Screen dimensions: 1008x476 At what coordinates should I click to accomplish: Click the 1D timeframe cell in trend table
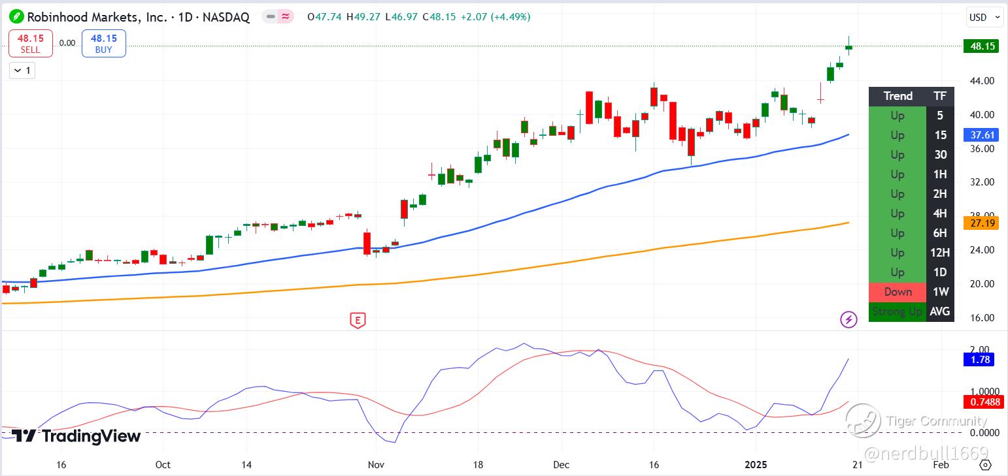pyautogui.click(x=940, y=272)
